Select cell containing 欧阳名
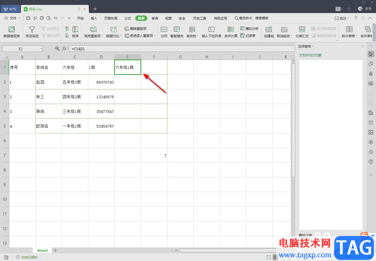 [x=49, y=126]
